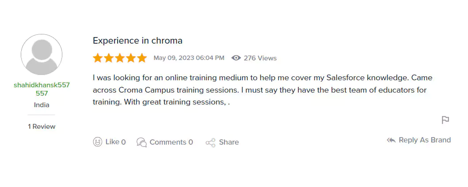Open the "Comments 0" section

coord(171,142)
